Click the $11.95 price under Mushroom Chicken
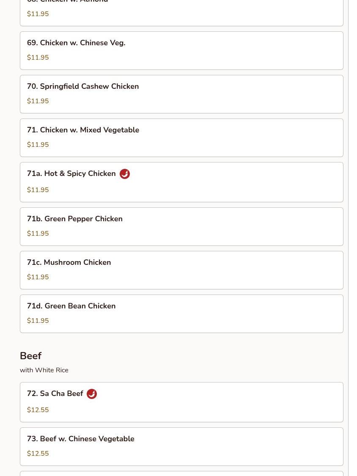This screenshot has width=357, height=476. click(38, 277)
